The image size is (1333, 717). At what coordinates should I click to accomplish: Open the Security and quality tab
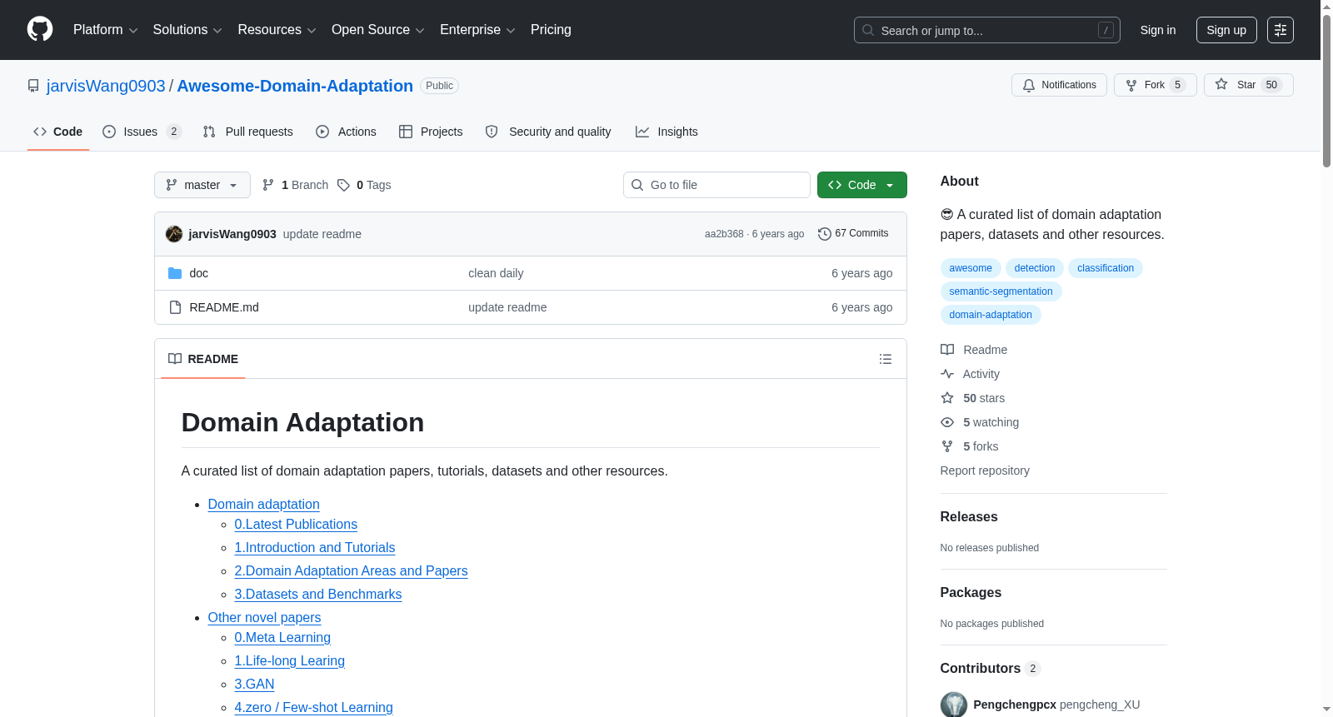548,132
